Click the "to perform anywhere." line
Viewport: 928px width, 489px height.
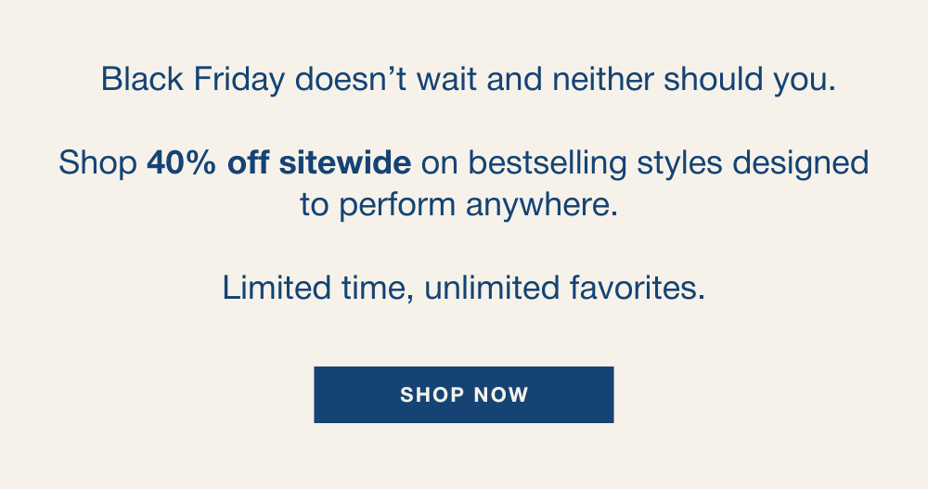(x=458, y=204)
